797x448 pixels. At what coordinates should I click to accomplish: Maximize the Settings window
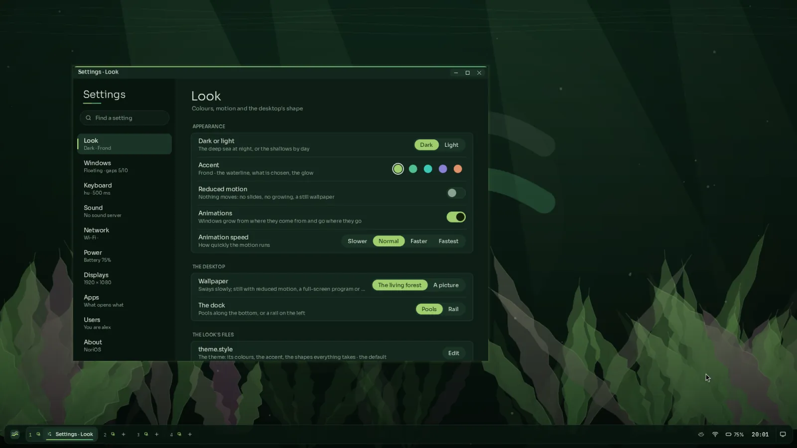[x=468, y=73]
